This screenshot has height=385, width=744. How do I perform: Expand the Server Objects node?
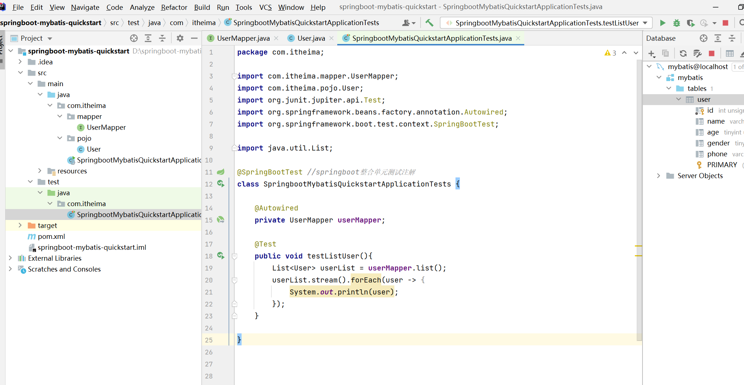point(659,176)
